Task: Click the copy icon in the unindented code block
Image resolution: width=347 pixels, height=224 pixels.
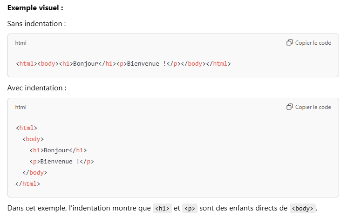Action: 289,43
